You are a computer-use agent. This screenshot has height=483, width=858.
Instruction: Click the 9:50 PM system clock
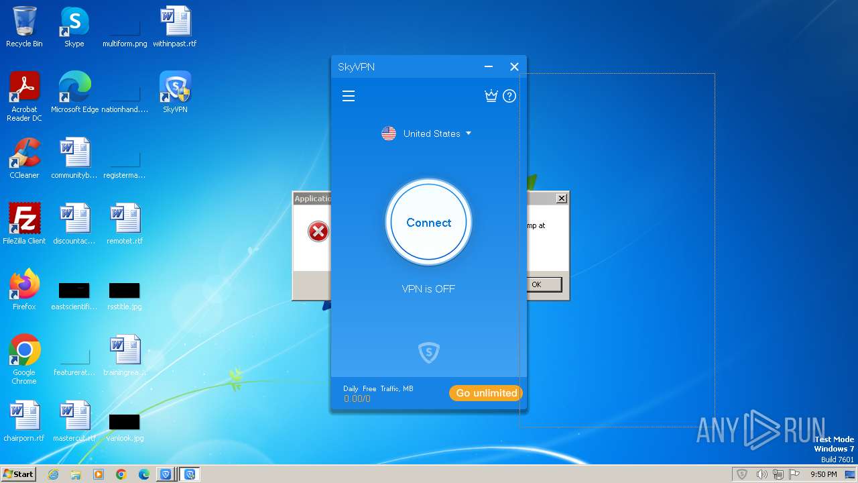(x=823, y=474)
